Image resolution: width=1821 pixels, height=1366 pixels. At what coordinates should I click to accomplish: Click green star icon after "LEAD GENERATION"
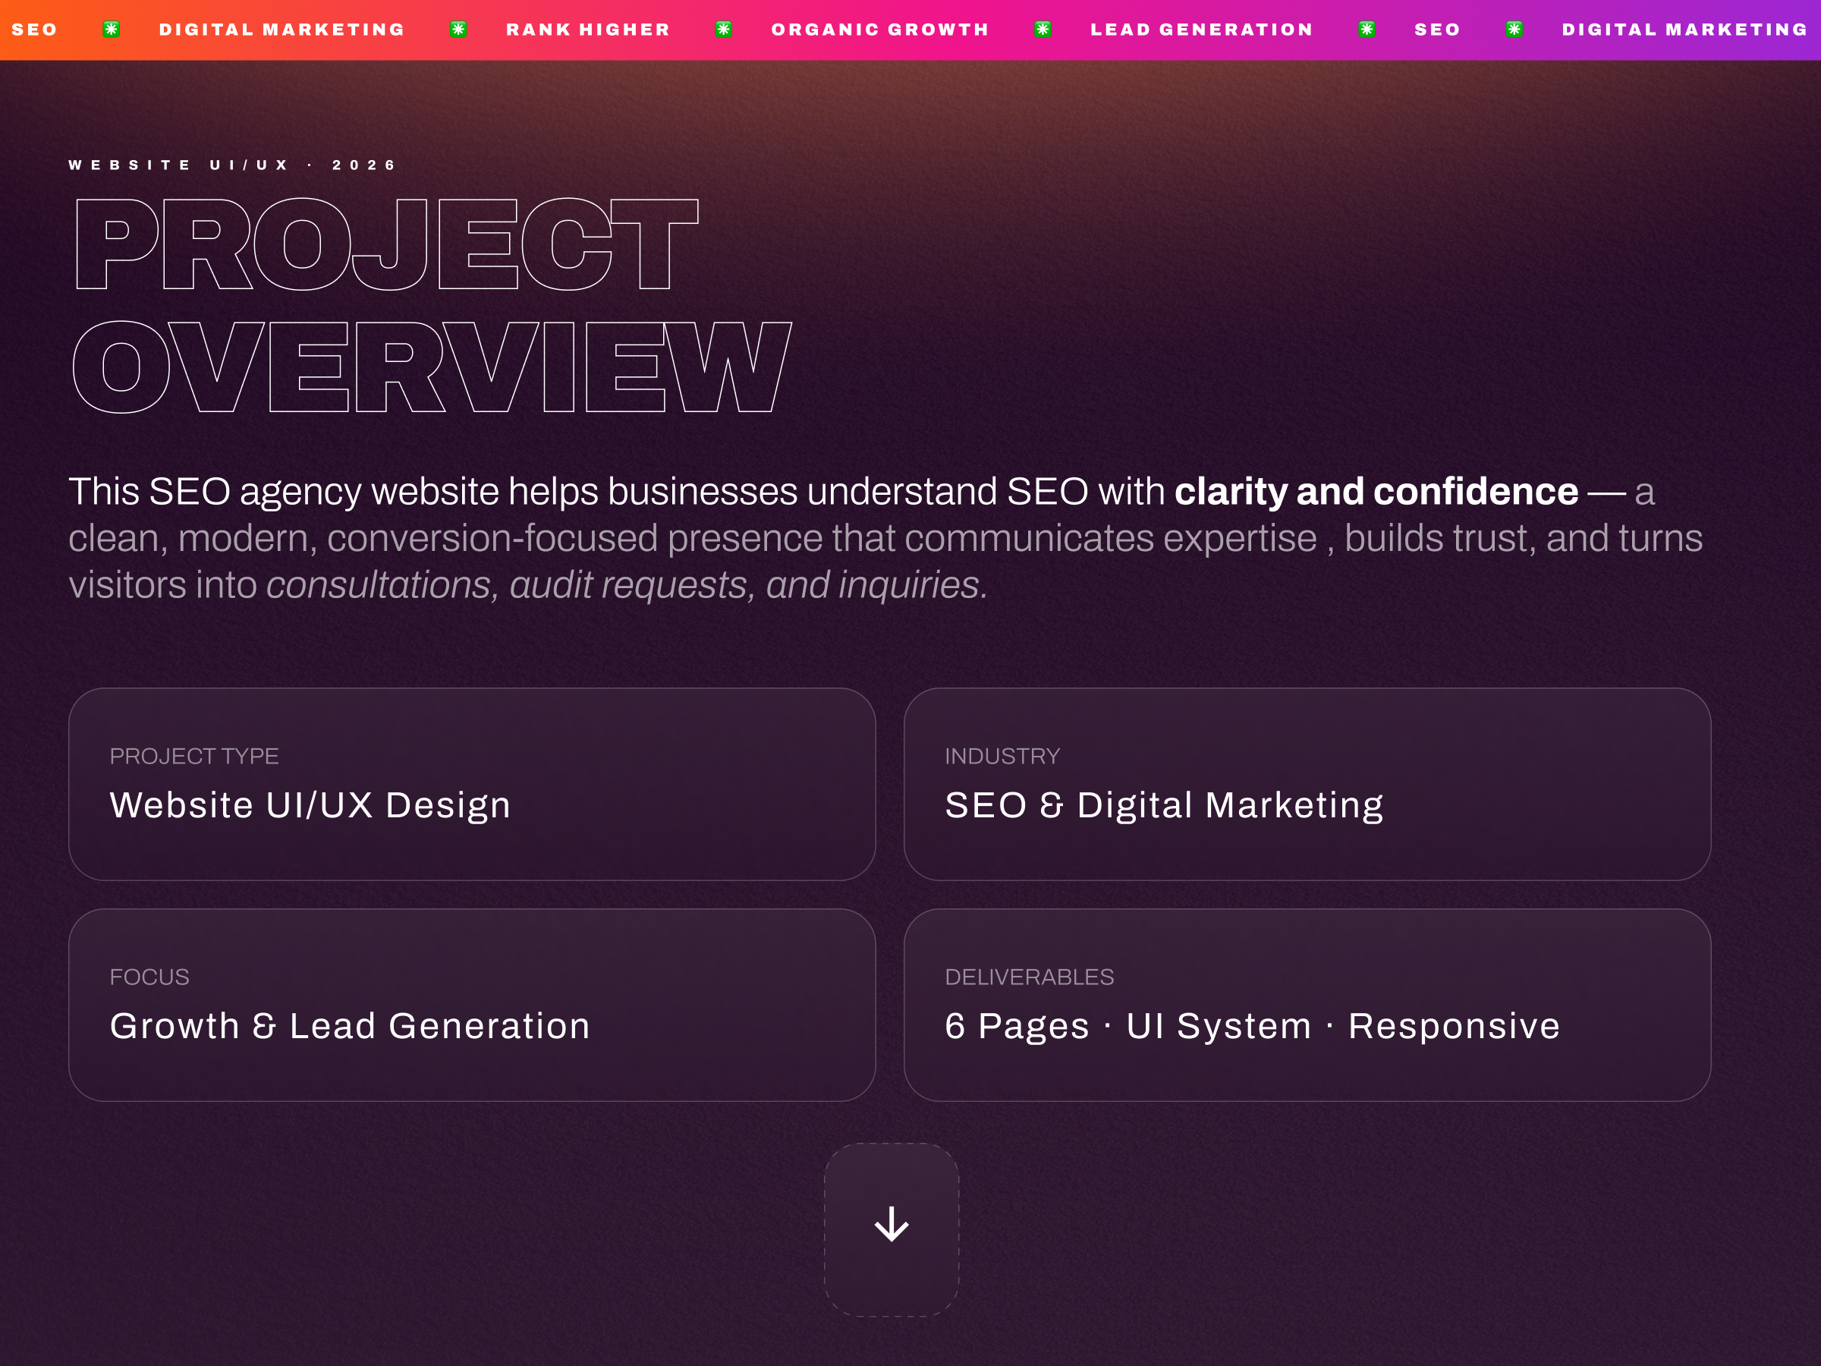pyautogui.click(x=1367, y=30)
